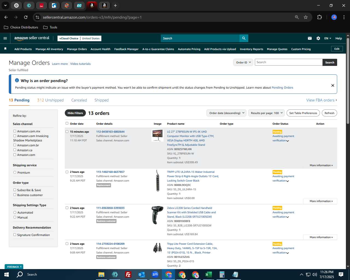The width and height of the screenshot is (350, 280).
Task: Open order link 114-2759224-0100209
Action: (x=110, y=244)
